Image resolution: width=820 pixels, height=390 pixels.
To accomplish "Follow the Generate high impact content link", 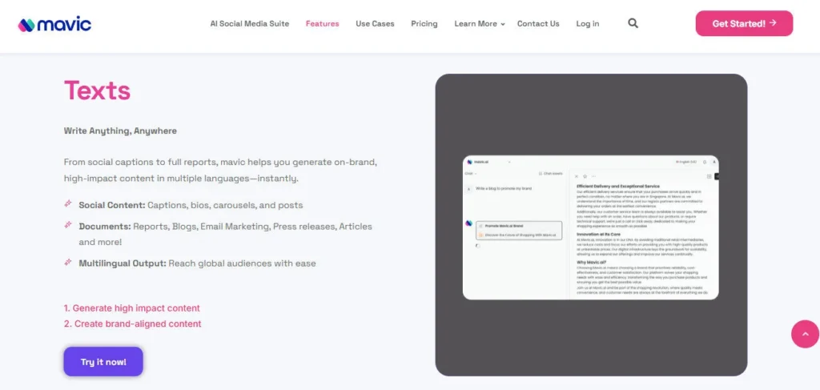I will coord(132,308).
